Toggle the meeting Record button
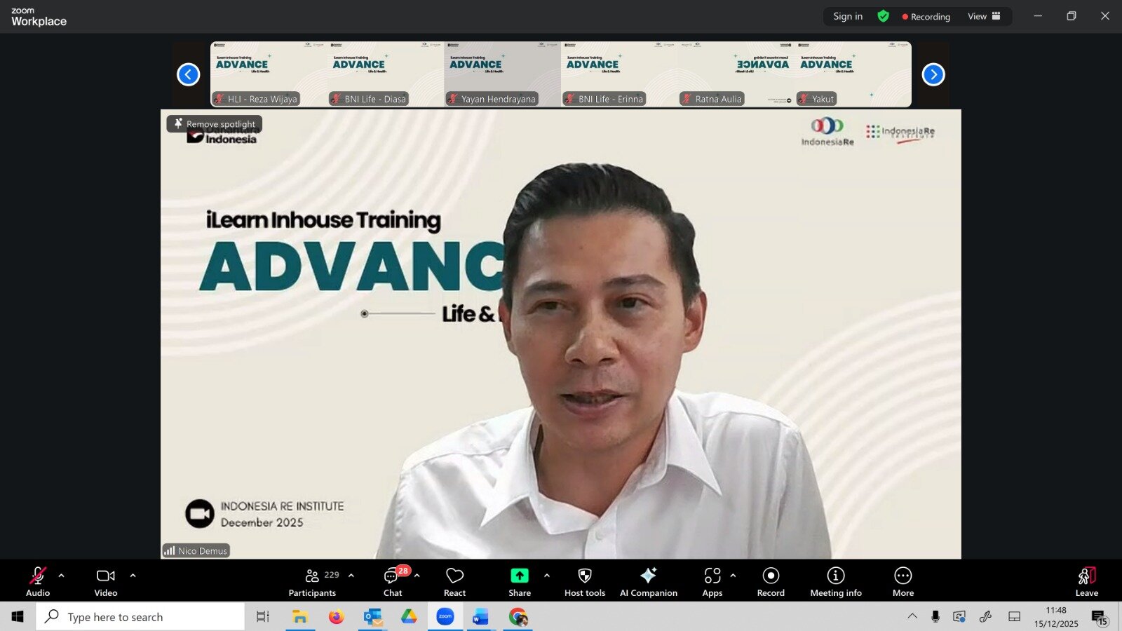 tap(771, 582)
